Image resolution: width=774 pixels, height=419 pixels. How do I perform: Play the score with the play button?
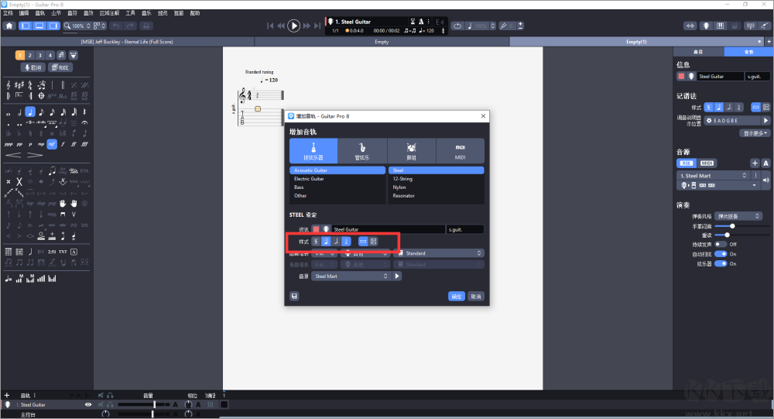point(293,26)
